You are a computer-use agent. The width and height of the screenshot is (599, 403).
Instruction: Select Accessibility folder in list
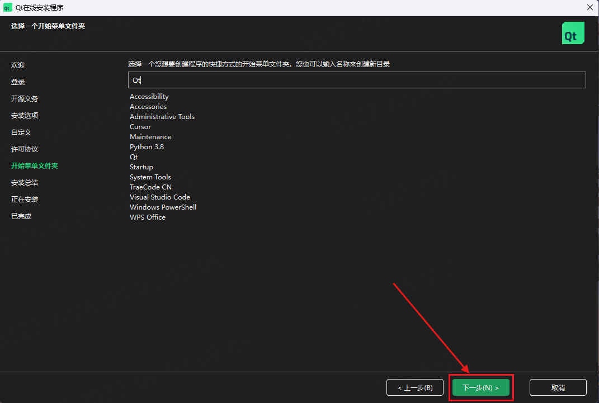click(149, 97)
